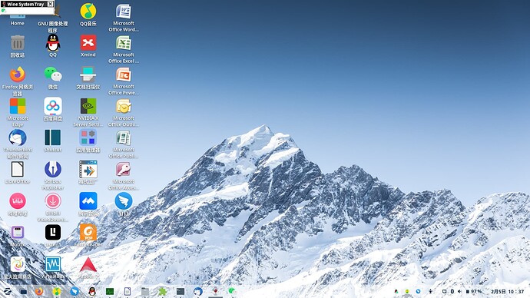The image size is (530, 298).
Task: Click the battery 97% indicator
Action: click(x=474, y=291)
